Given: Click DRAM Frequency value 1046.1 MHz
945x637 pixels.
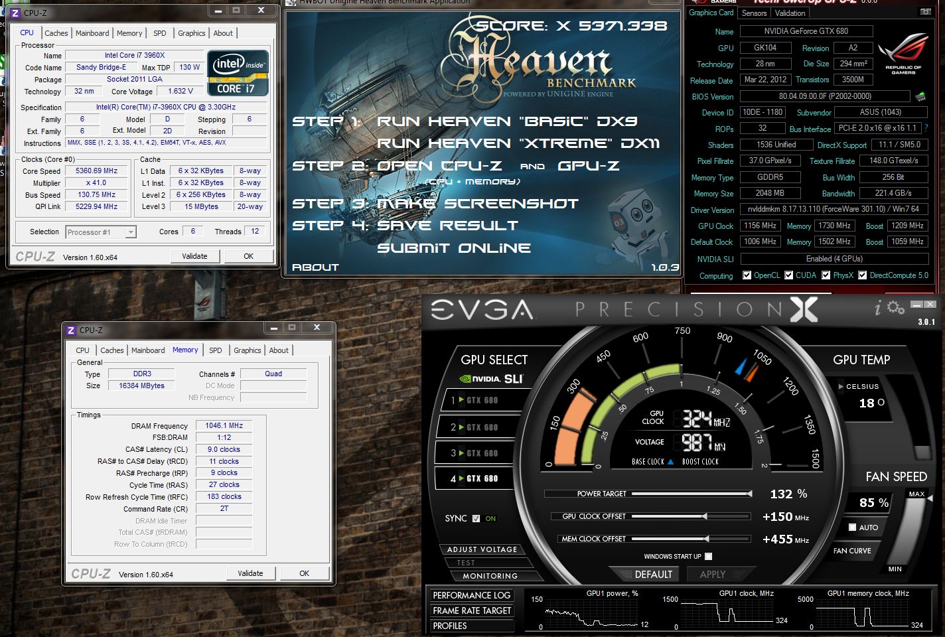Looking at the screenshot, I should pos(224,425).
